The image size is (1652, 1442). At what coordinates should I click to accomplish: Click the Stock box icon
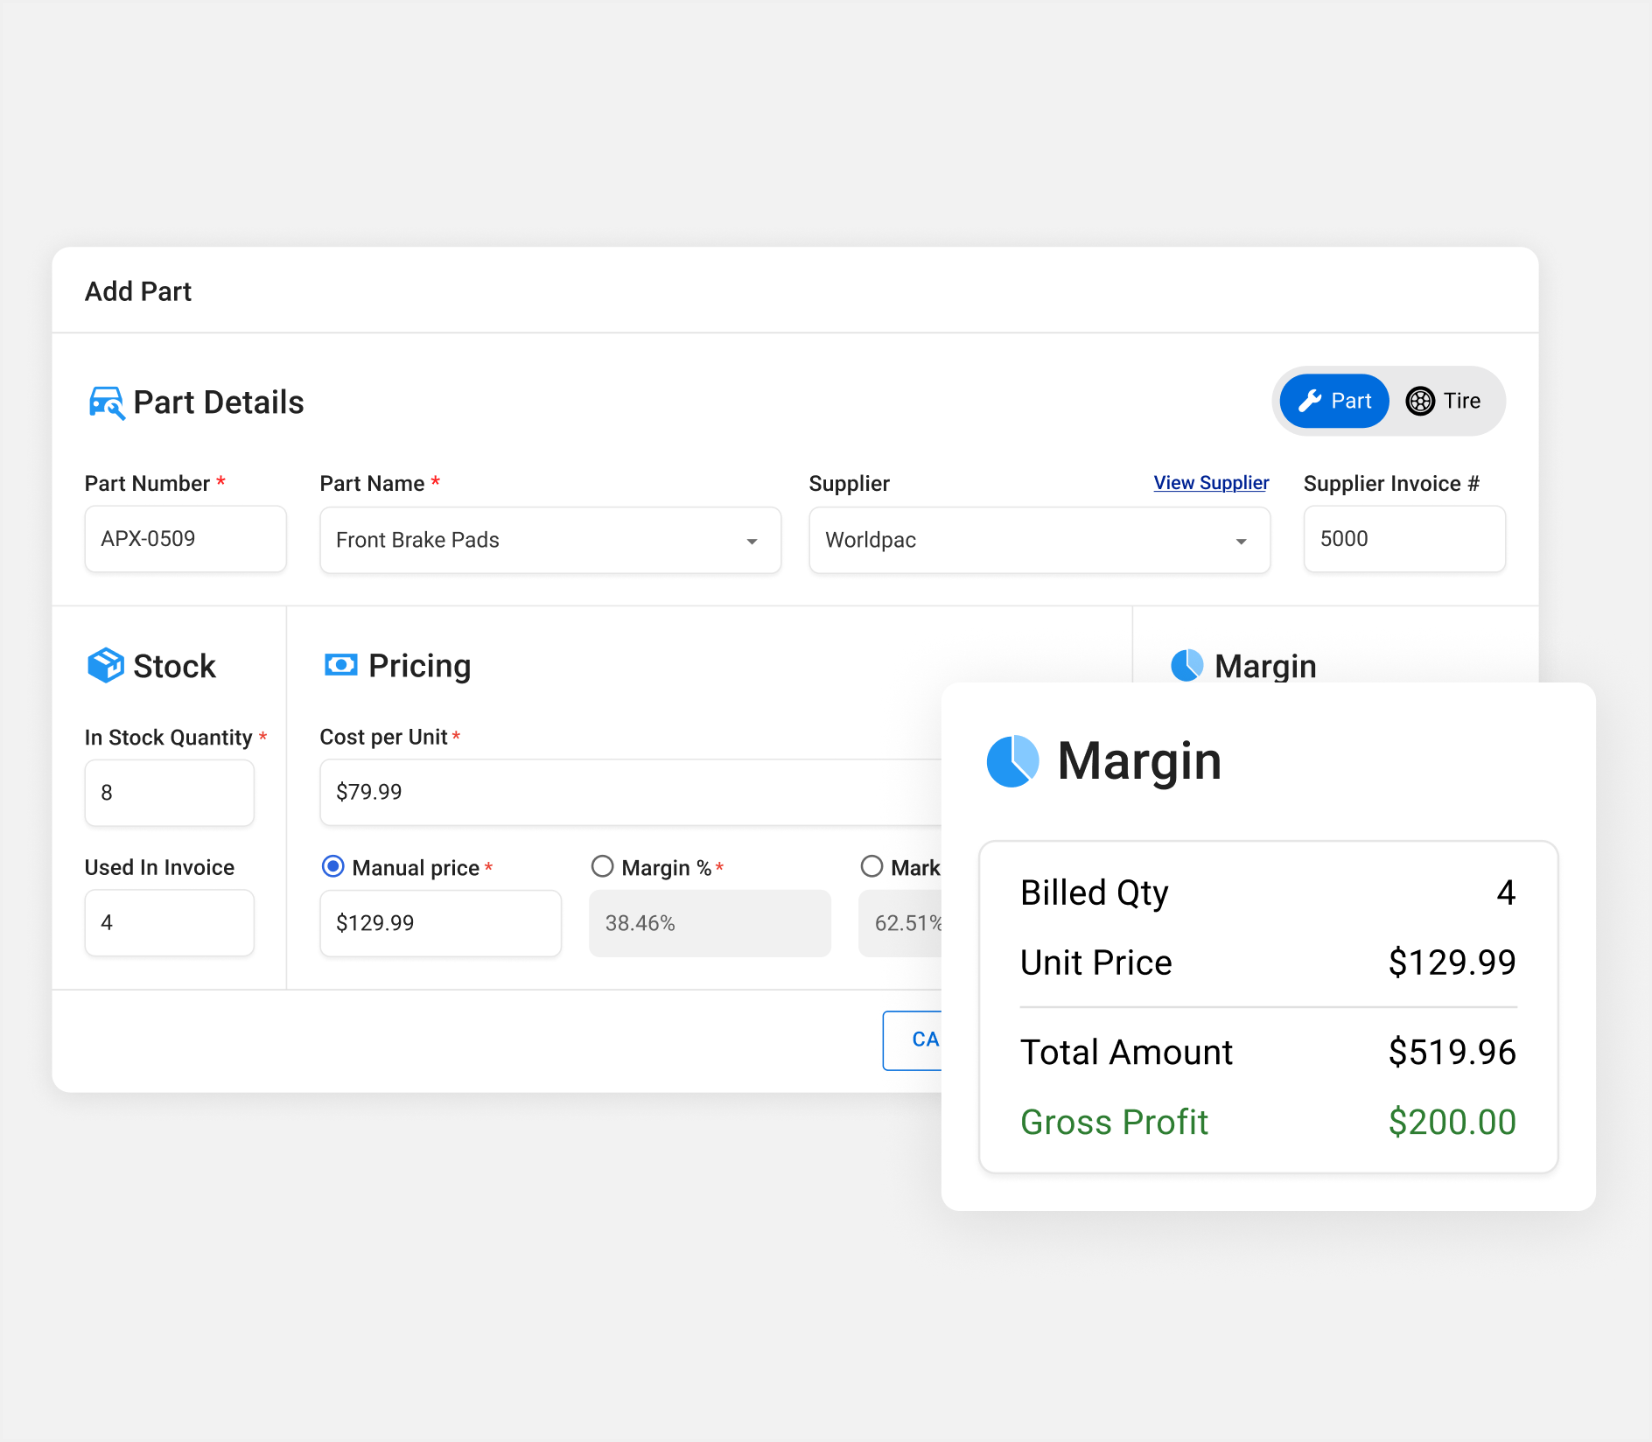click(106, 666)
